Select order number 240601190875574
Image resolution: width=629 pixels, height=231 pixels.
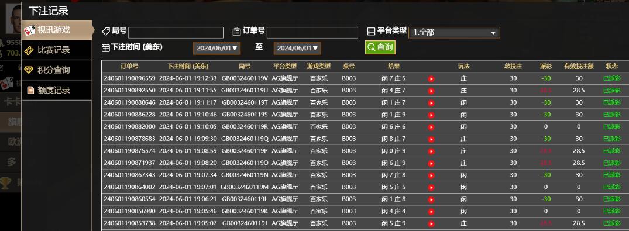(129, 151)
